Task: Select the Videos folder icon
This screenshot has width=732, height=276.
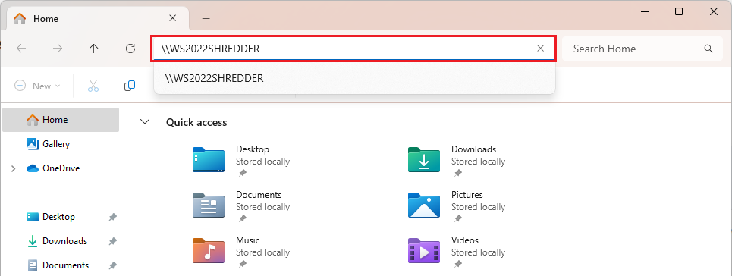Action: [x=424, y=251]
